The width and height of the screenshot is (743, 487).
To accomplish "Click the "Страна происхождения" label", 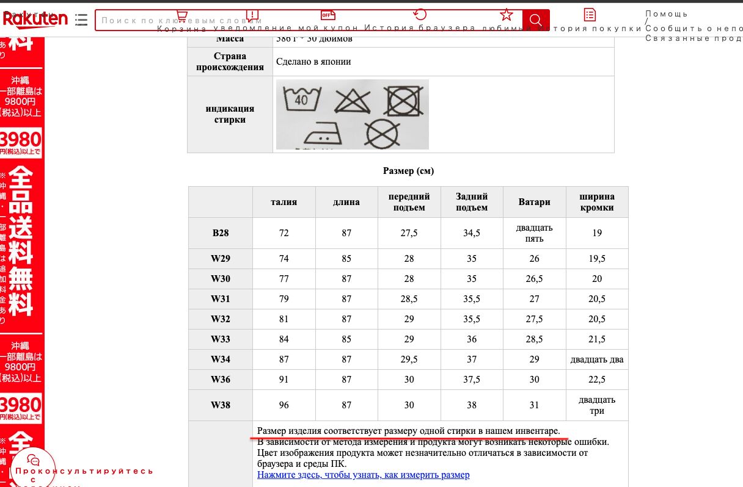I will [230, 62].
